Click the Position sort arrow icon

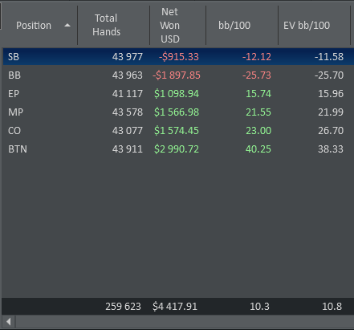(67, 26)
